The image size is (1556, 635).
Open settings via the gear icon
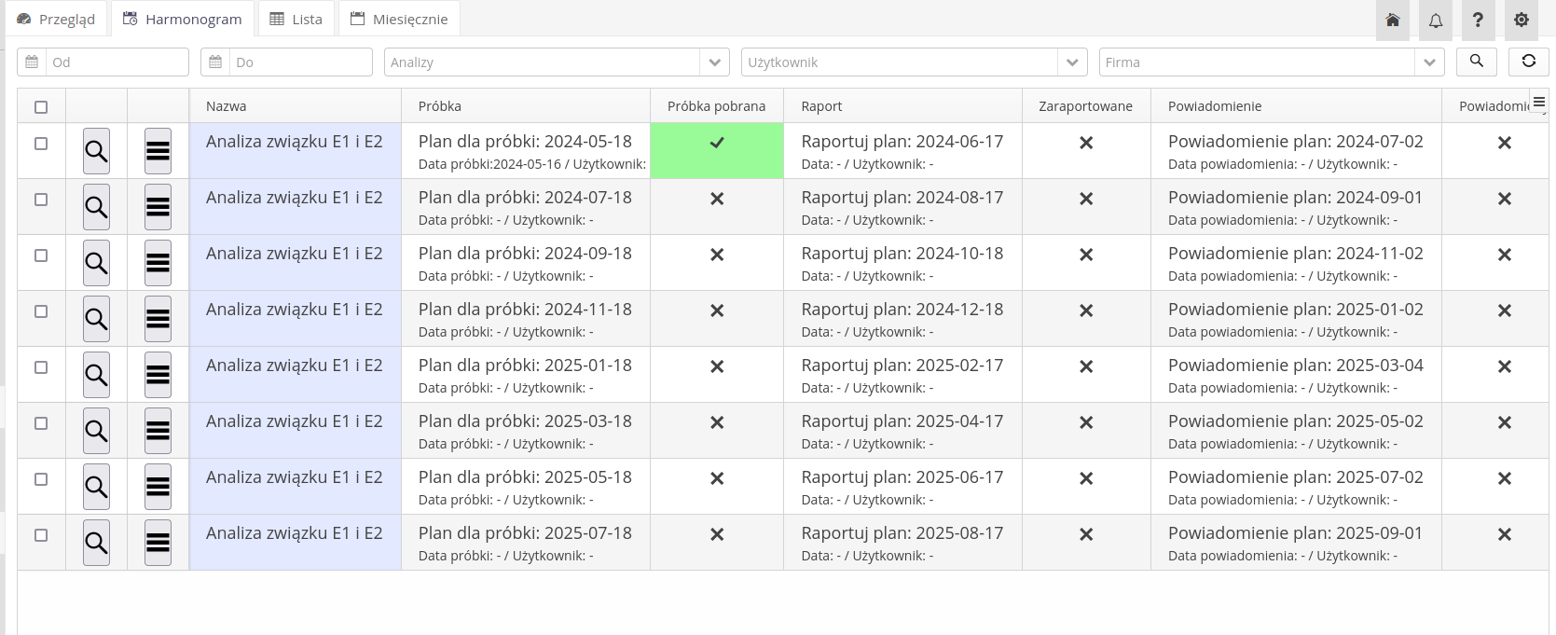1521,21
